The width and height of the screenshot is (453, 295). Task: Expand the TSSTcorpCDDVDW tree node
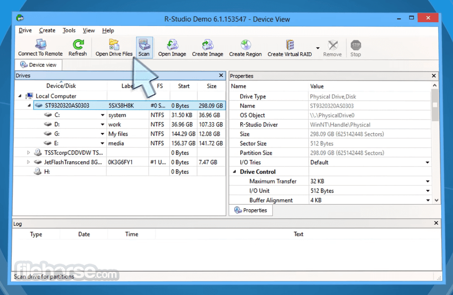click(28, 152)
